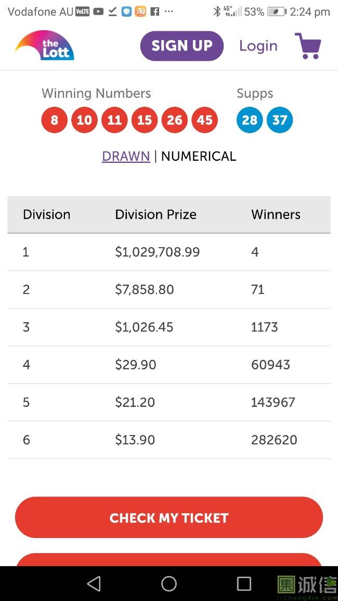Click the SIGN UP button
This screenshot has height=601, width=338.
(x=181, y=46)
